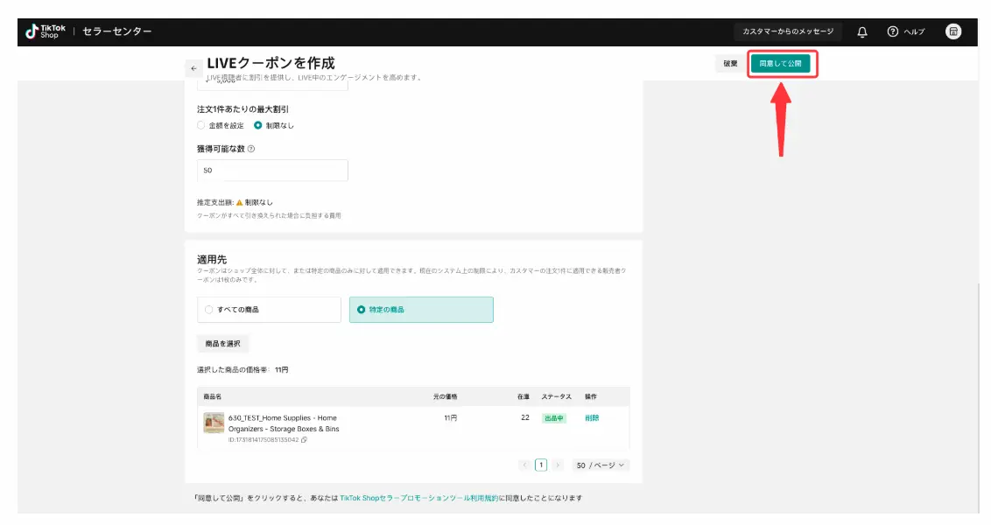The width and height of the screenshot is (991, 525).
Task: Open the notifications bell
Action: click(862, 31)
